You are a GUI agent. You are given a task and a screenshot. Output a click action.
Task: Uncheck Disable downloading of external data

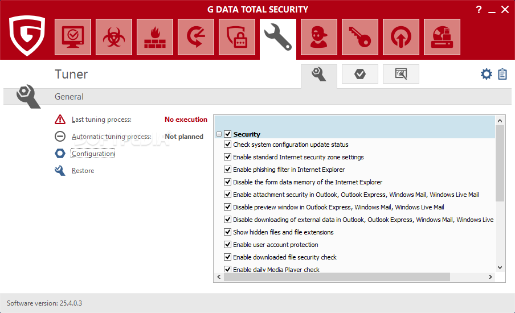pyautogui.click(x=228, y=220)
